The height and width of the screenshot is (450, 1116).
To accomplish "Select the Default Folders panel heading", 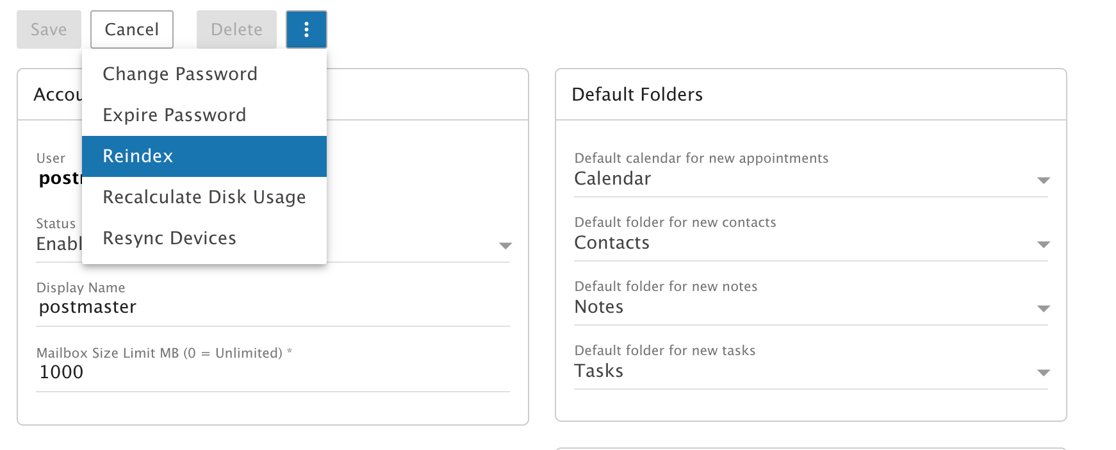I will tap(637, 95).
